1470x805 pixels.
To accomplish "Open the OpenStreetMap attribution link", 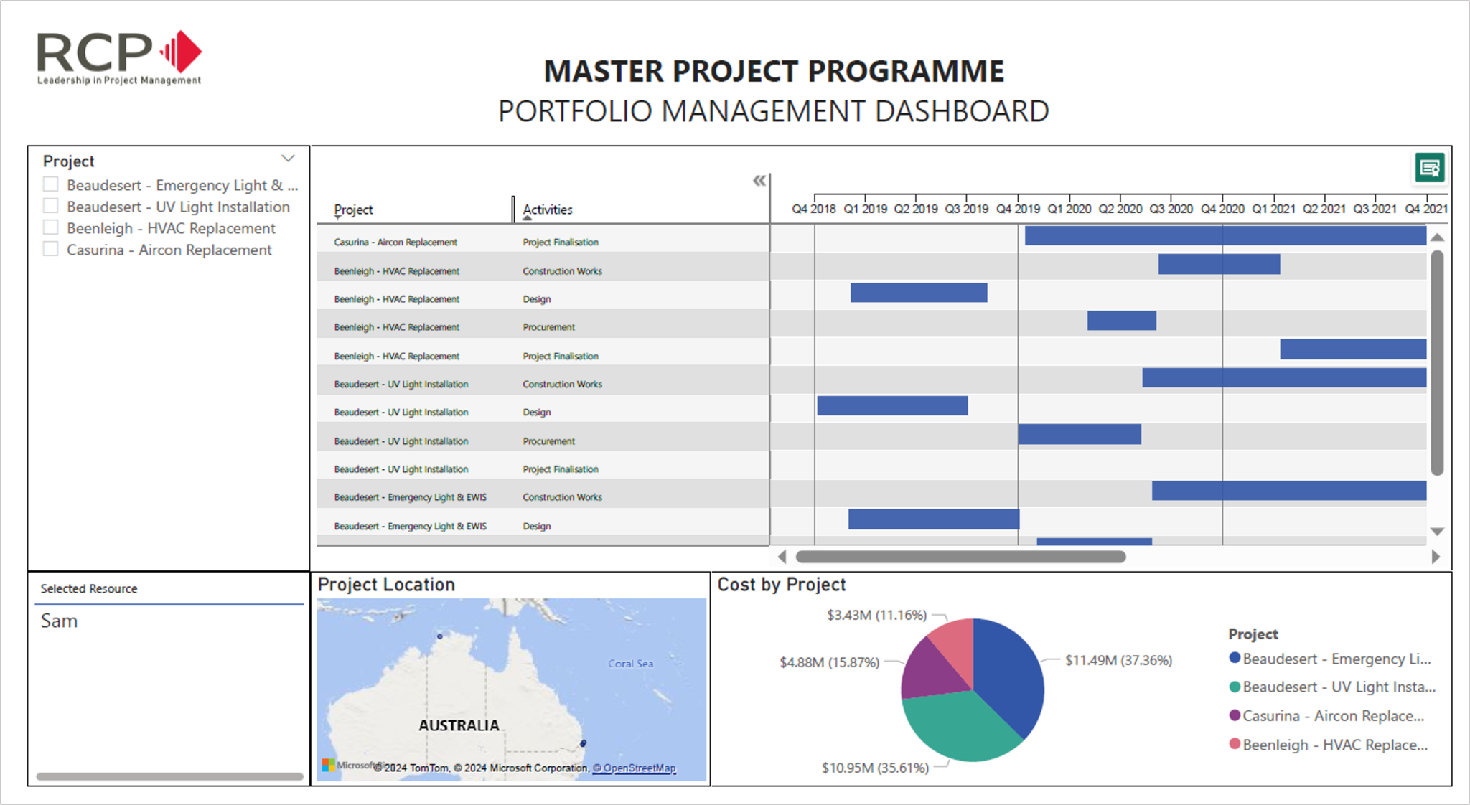I will click(635, 767).
